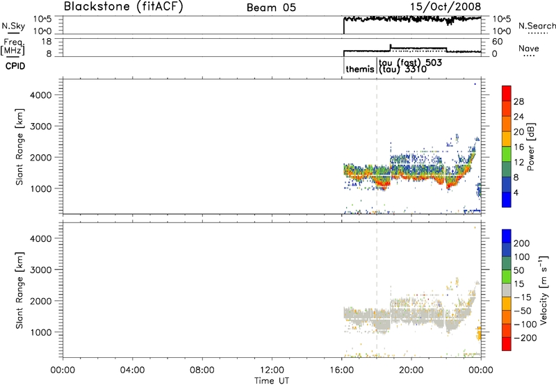Click the 200 tick on the Velocity colorbar
556x385 pixels.
(x=522, y=243)
